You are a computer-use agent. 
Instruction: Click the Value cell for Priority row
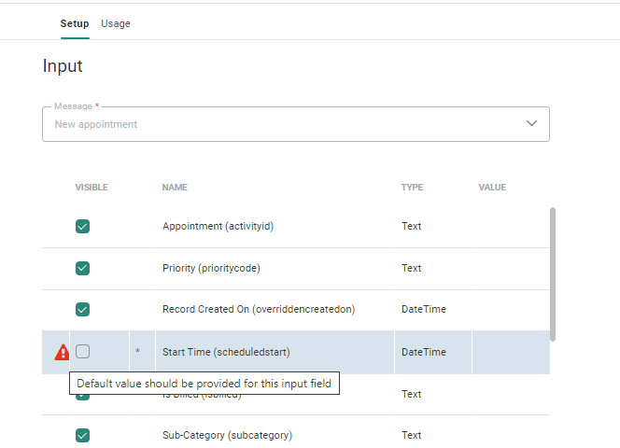[509, 268]
